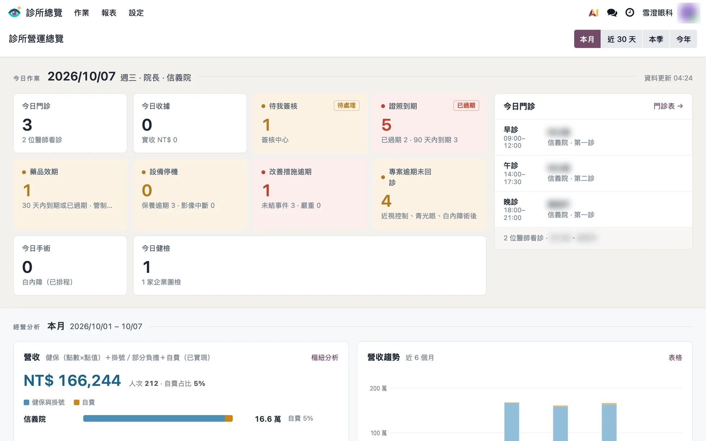
Task: Click the NT$ 166,244 revenue figure
Action: (x=72, y=381)
